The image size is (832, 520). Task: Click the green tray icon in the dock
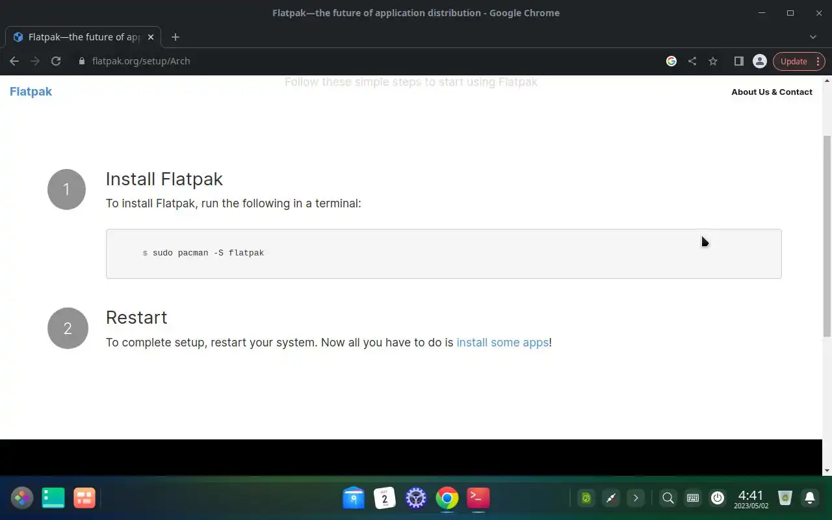pos(586,498)
